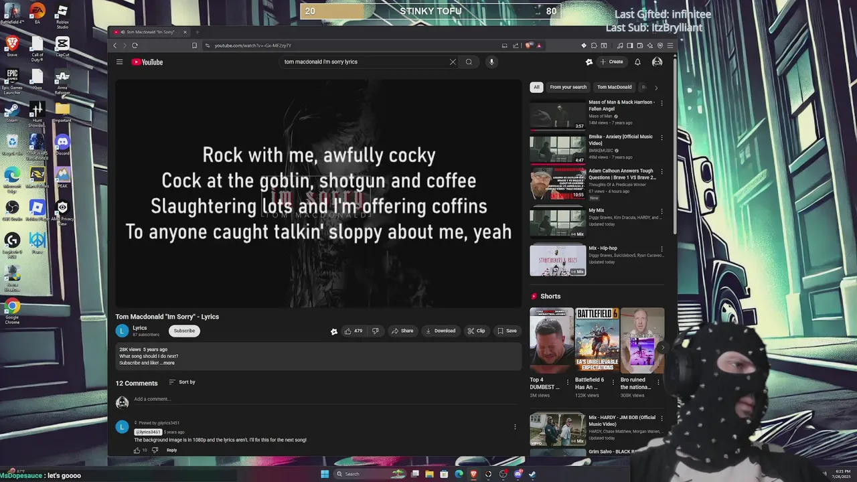Select the Tom MacDonald filter chip
857x482 pixels.
point(614,87)
